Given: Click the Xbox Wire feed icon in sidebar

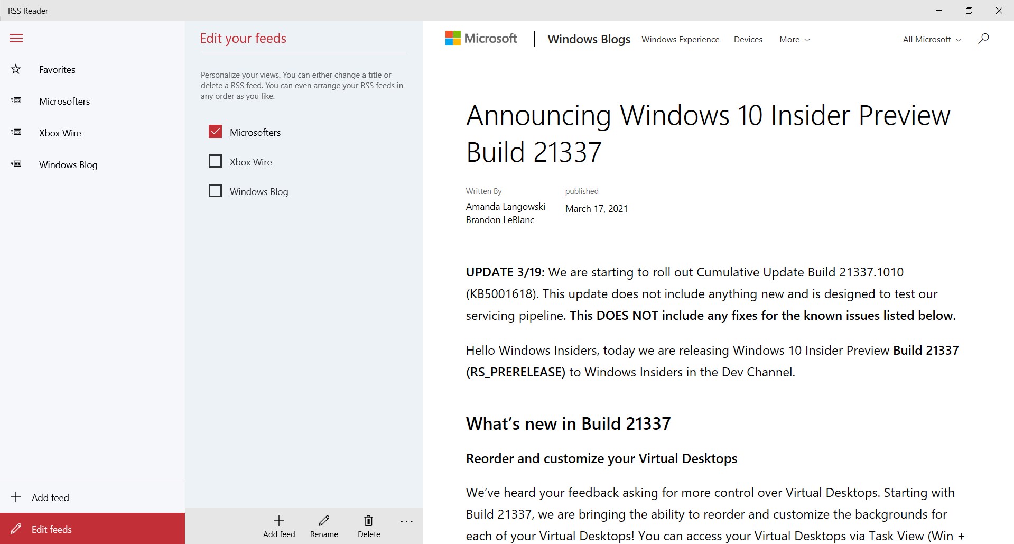Looking at the screenshot, I should coord(17,133).
